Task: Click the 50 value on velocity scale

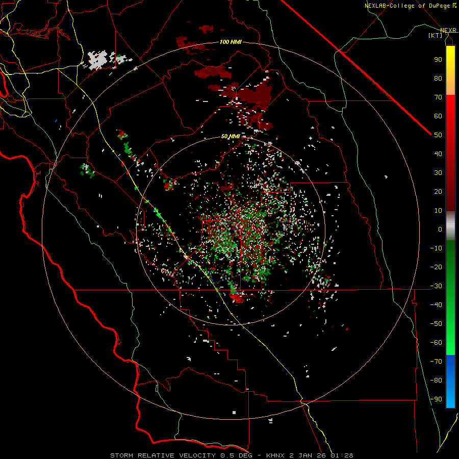Action: [438, 135]
